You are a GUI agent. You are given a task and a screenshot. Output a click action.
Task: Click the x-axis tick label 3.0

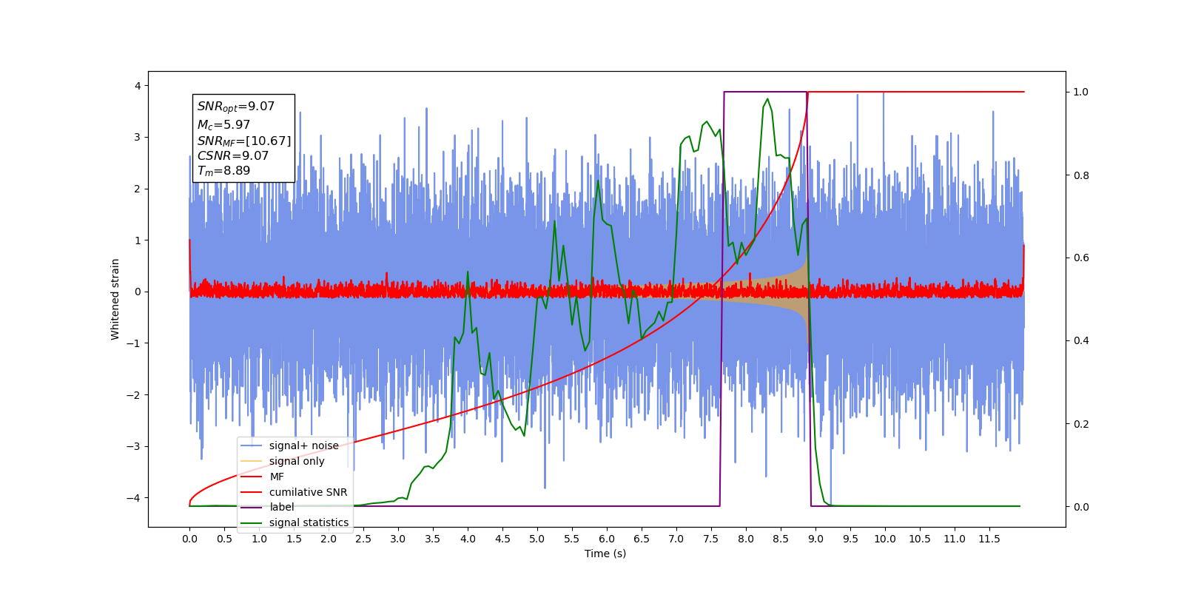pyautogui.click(x=398, y=539)
